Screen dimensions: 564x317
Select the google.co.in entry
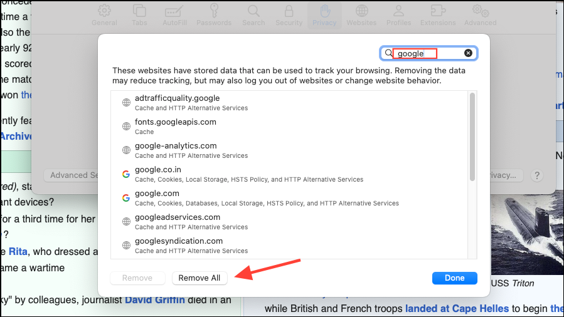(289, 174)
